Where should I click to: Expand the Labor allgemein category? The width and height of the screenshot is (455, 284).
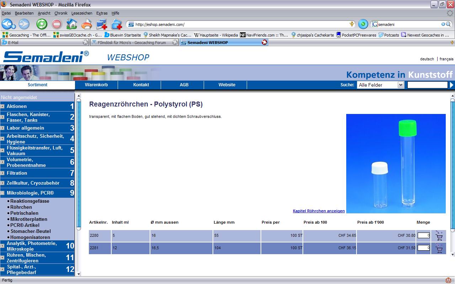point(2,128)
